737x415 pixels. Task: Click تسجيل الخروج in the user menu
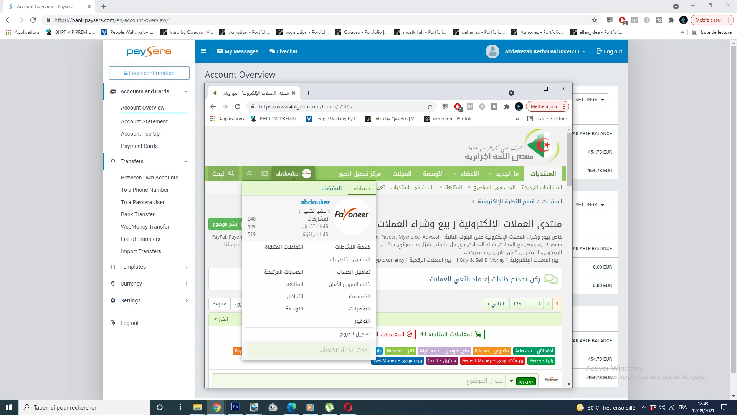click(355, 334)
